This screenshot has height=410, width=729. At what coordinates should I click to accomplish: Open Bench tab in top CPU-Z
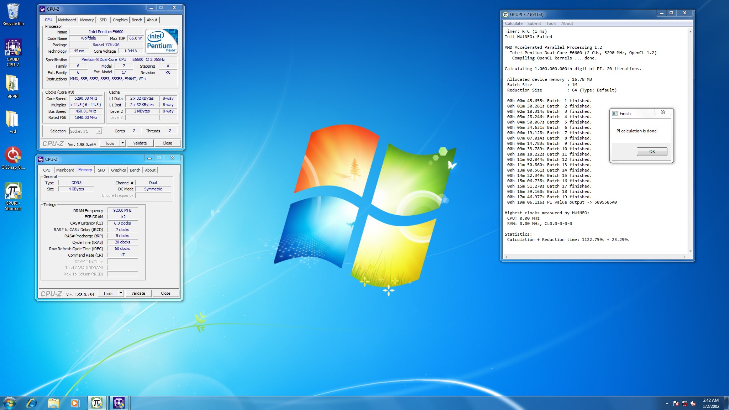[137, 20]
